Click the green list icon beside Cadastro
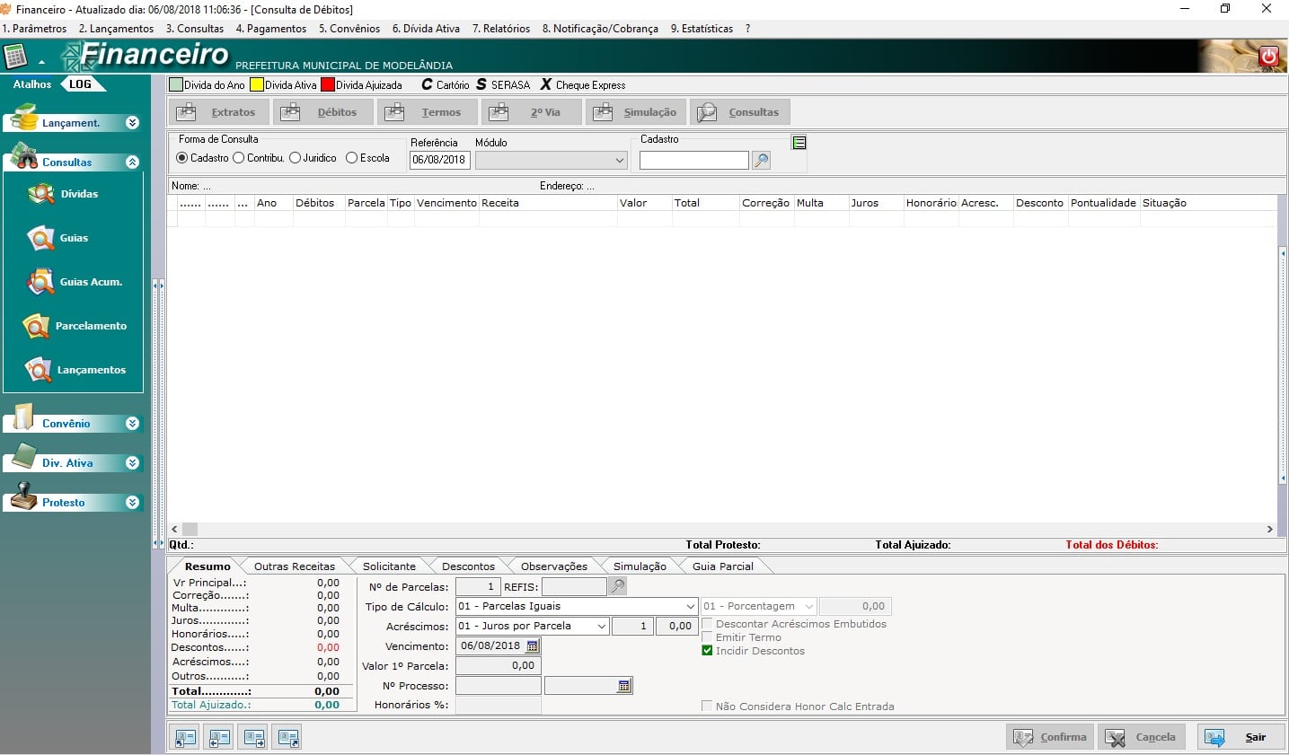 click(799, 142)
